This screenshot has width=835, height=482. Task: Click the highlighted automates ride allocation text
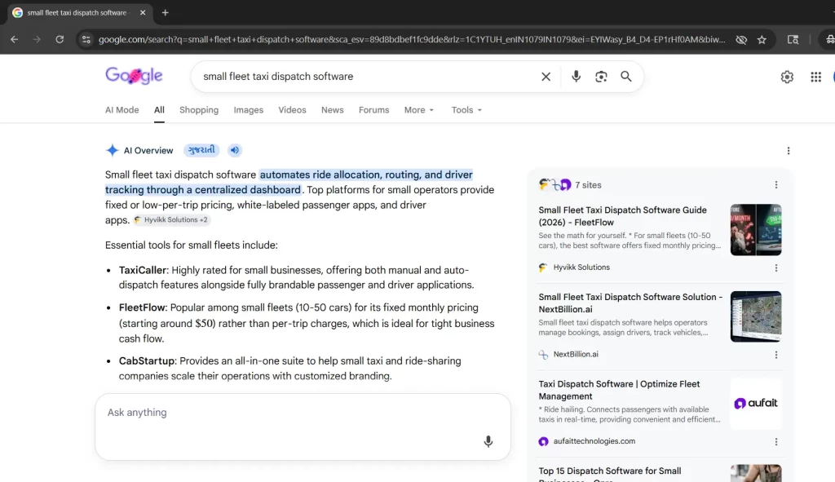coord(289,182)
